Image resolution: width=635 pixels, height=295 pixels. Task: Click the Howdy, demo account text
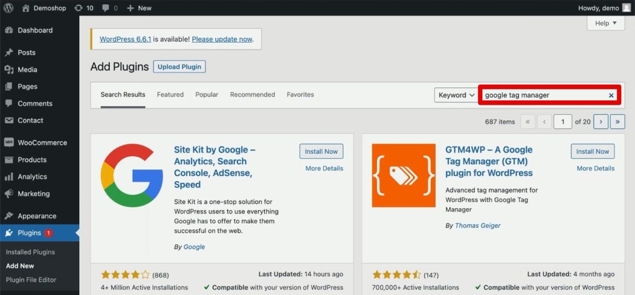point(598,8)
